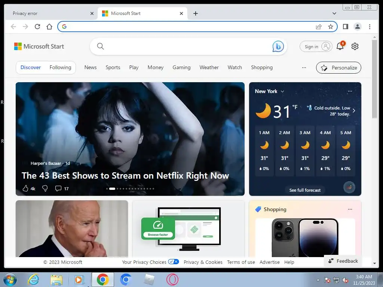Open the Netflix shows headline article
This screenshot has height=287, width=383.
point(125,176)
